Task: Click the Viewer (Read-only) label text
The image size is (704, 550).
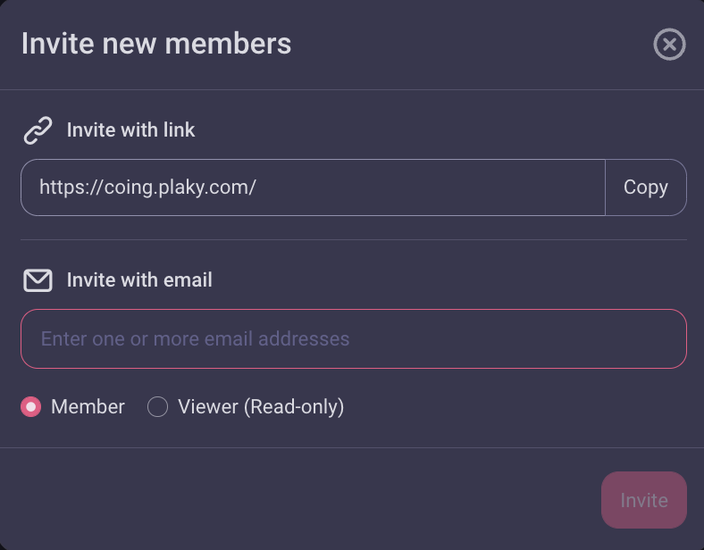Action: point(261,407)
